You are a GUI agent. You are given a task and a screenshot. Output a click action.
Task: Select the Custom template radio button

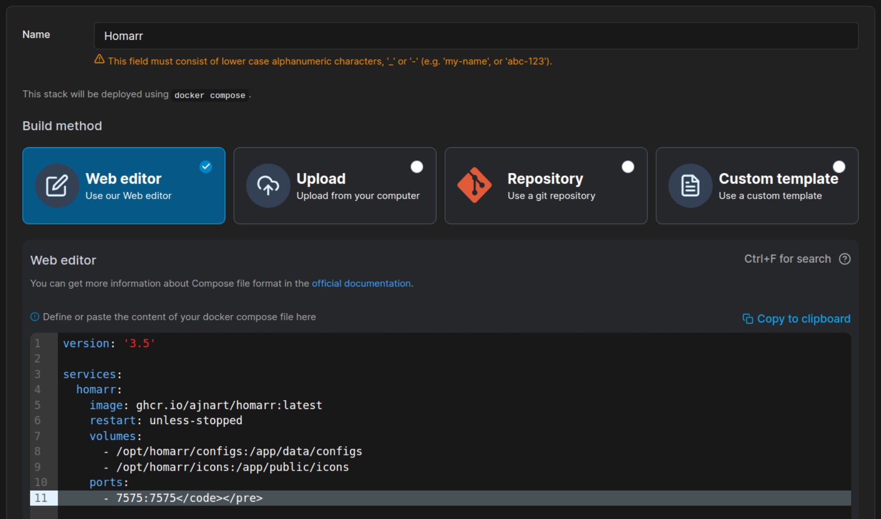click(839, 167)
